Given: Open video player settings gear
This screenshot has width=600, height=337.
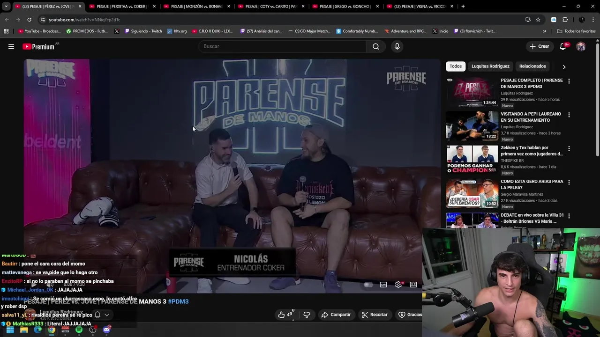Looking at the screenshot, I should pyautogui.click(x=398, y=285).
